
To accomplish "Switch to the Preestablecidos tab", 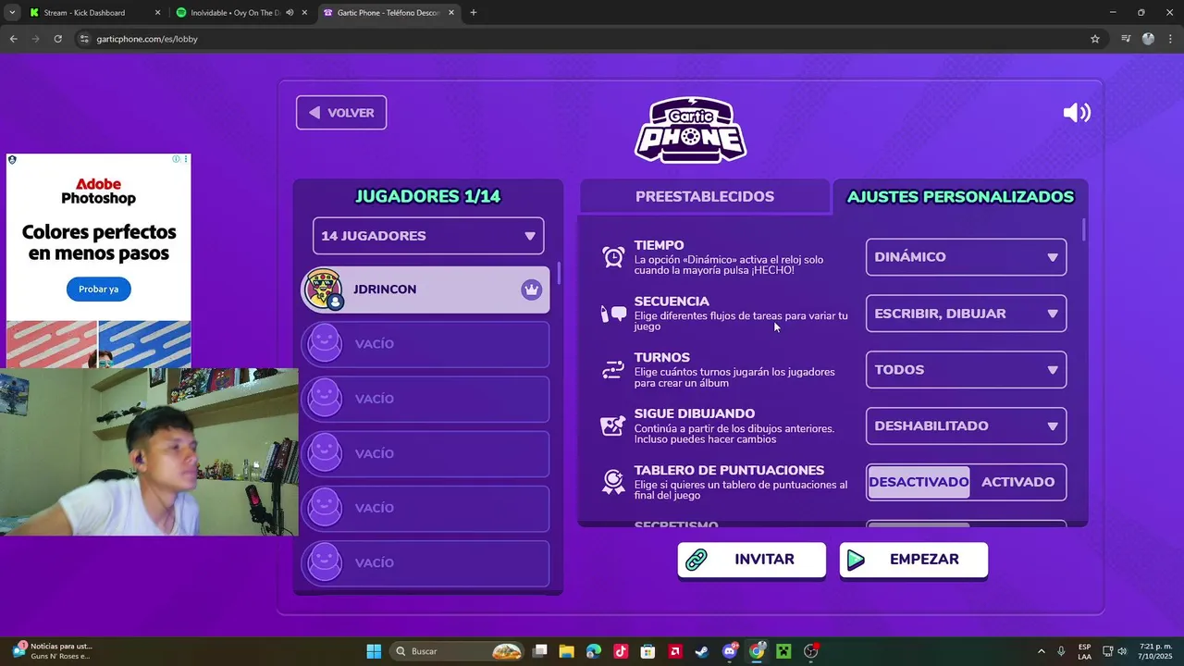I will tap(705, 196).
